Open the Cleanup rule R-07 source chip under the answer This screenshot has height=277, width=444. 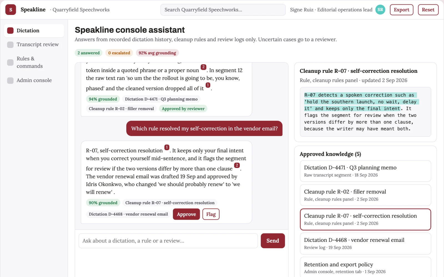170,203
